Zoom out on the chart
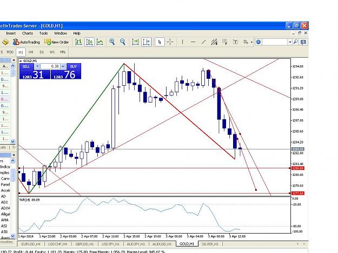This screenshot has width=338, height=253. [123, 42]
